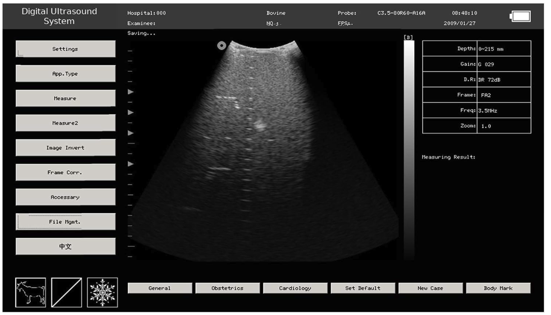Click the diagonal line box icon
The width and height of the screenshot is (551, 315).
coord(67,292)
